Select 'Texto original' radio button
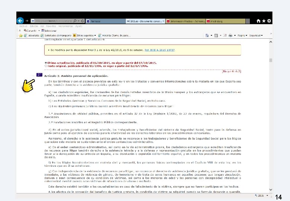 46,66
